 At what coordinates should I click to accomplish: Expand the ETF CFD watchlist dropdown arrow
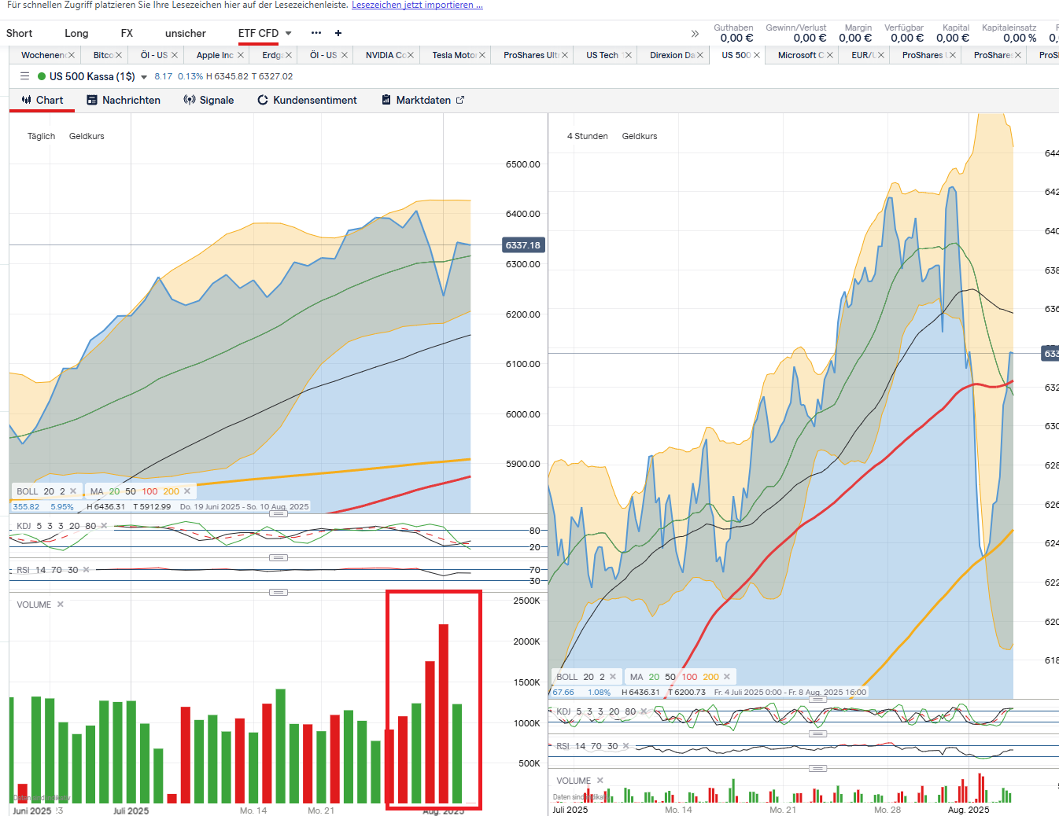[288, 33]
